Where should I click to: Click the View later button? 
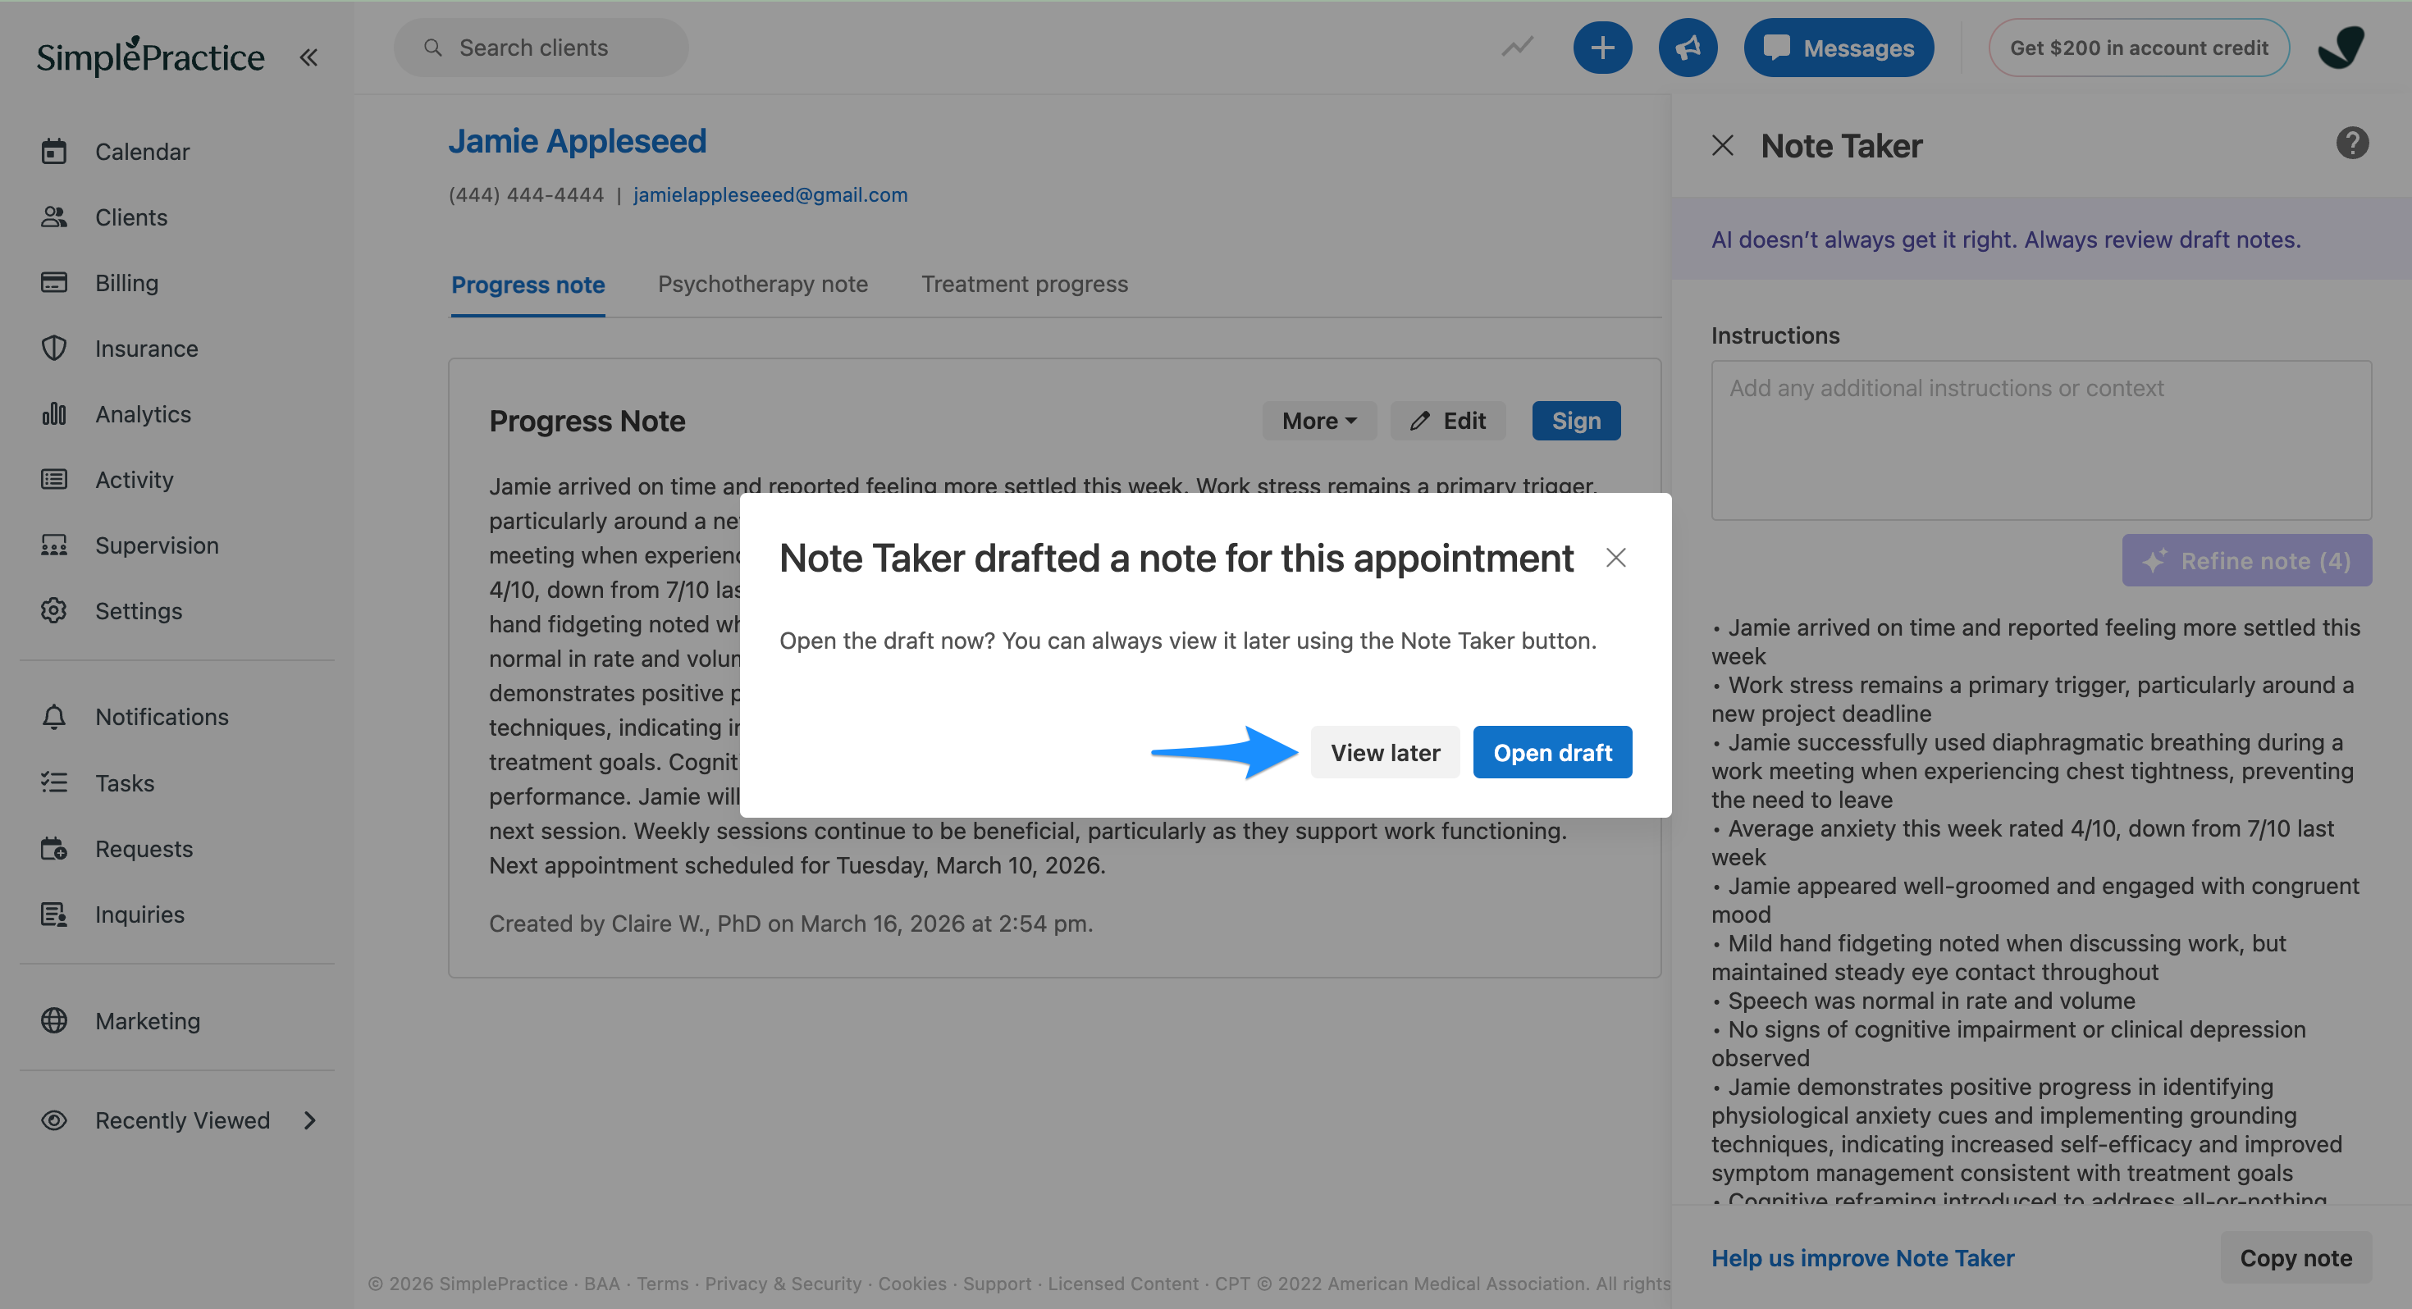1385,752
